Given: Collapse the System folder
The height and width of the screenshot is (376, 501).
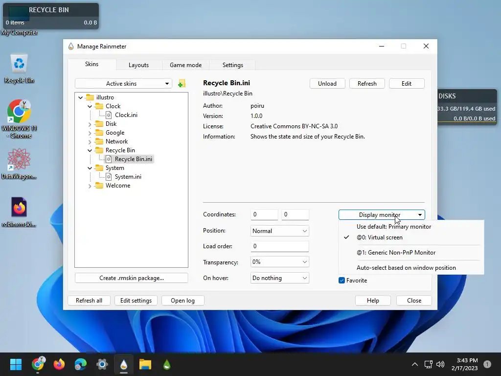Looking at the screenshot, I should 90,168.
